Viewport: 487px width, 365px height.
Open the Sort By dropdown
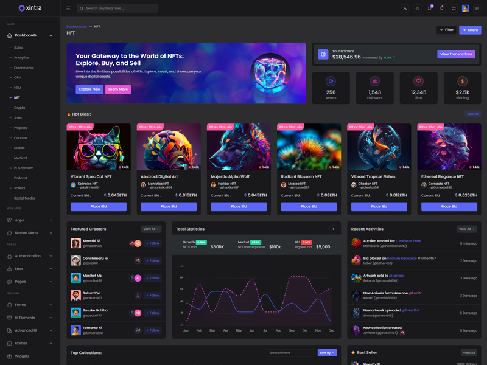(327, 353)
